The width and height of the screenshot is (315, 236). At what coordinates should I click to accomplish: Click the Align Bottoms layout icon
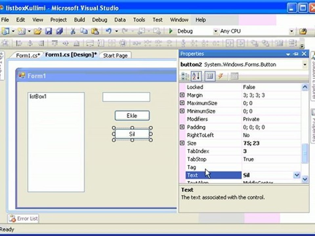point(76,43)
